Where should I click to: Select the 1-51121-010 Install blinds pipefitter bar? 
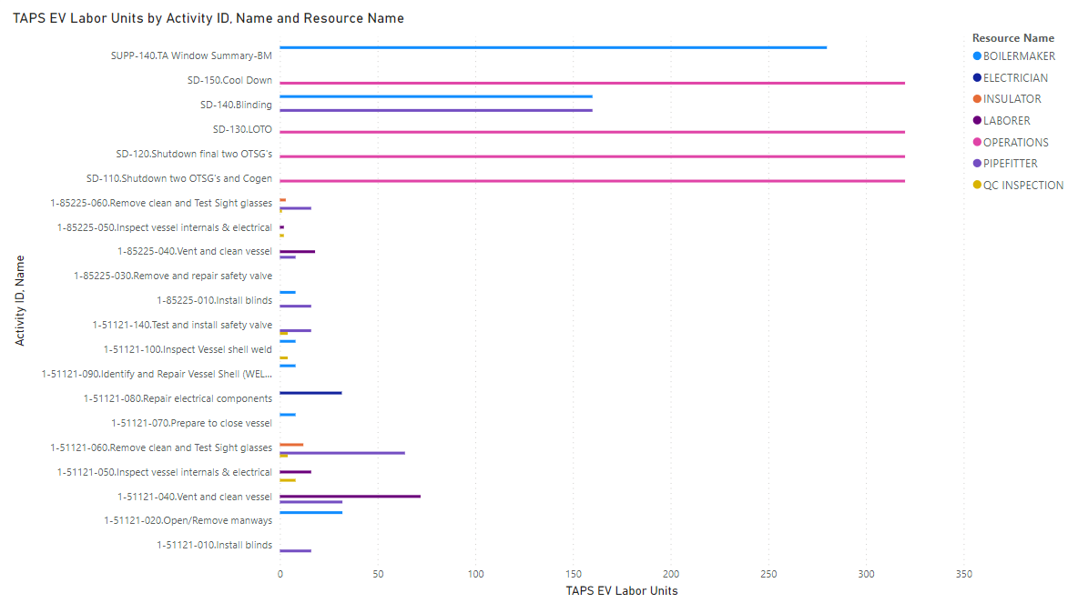point(295,551)
